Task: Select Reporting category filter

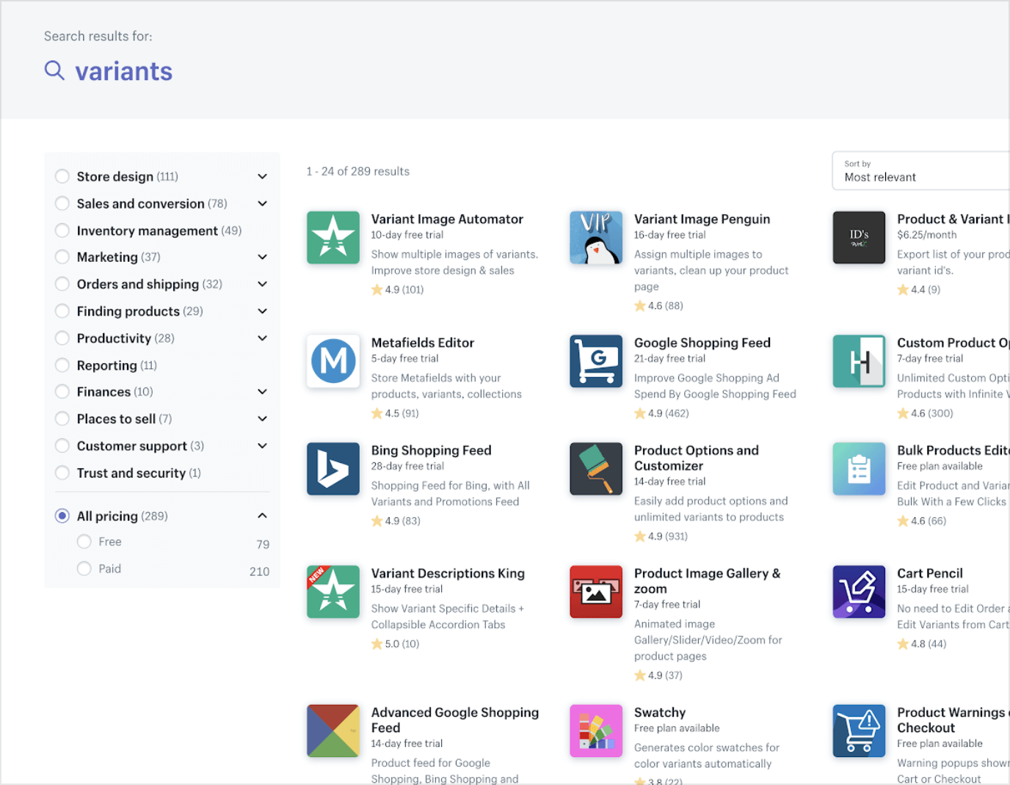Action: point(62,365)
